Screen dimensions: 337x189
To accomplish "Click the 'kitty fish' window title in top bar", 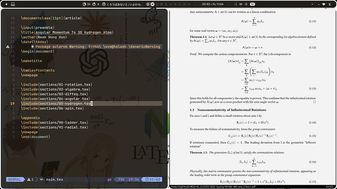I will (x=13, y=4).
